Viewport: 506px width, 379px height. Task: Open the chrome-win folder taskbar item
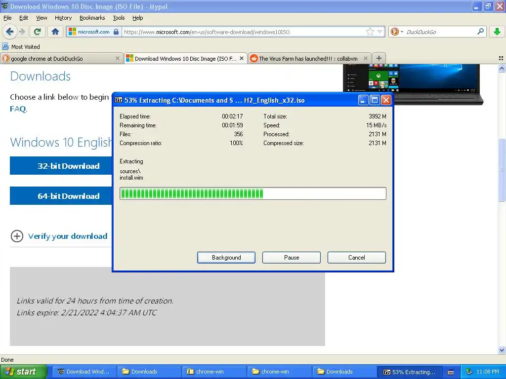(279, 372)
